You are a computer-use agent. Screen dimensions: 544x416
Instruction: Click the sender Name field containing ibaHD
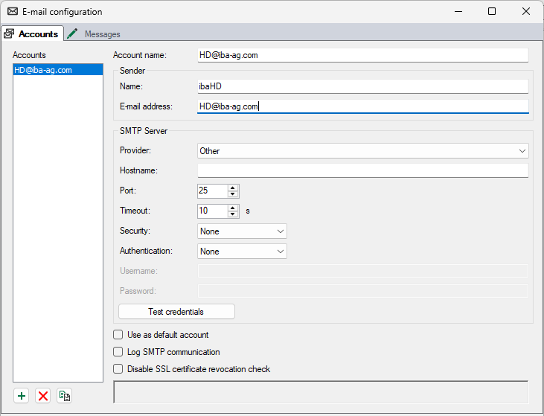[x=362, y=87]
